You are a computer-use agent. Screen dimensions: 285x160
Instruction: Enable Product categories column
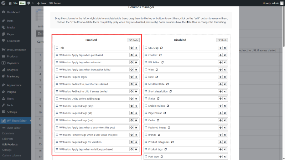[220, 142]
